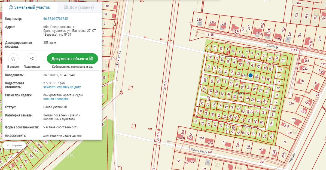Click the Share (Поделиться) icon
Screen dimensions: 326x170
32,59
